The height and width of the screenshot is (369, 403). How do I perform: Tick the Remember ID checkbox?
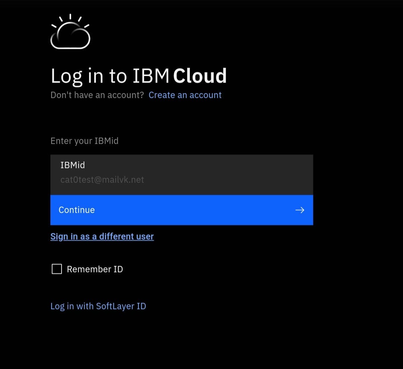(x=57, y=269)
